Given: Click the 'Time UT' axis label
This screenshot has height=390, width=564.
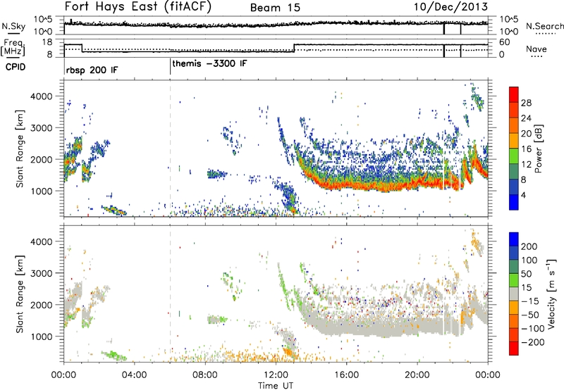Looking at the screenshot, I should point(276,385).
